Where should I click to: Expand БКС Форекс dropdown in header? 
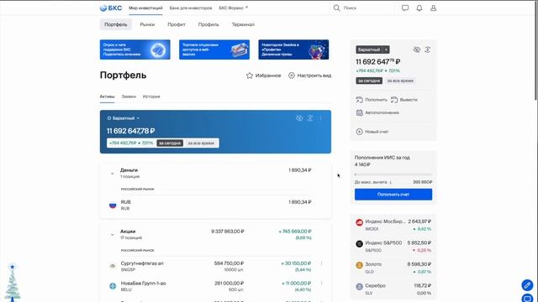(234, 8)
